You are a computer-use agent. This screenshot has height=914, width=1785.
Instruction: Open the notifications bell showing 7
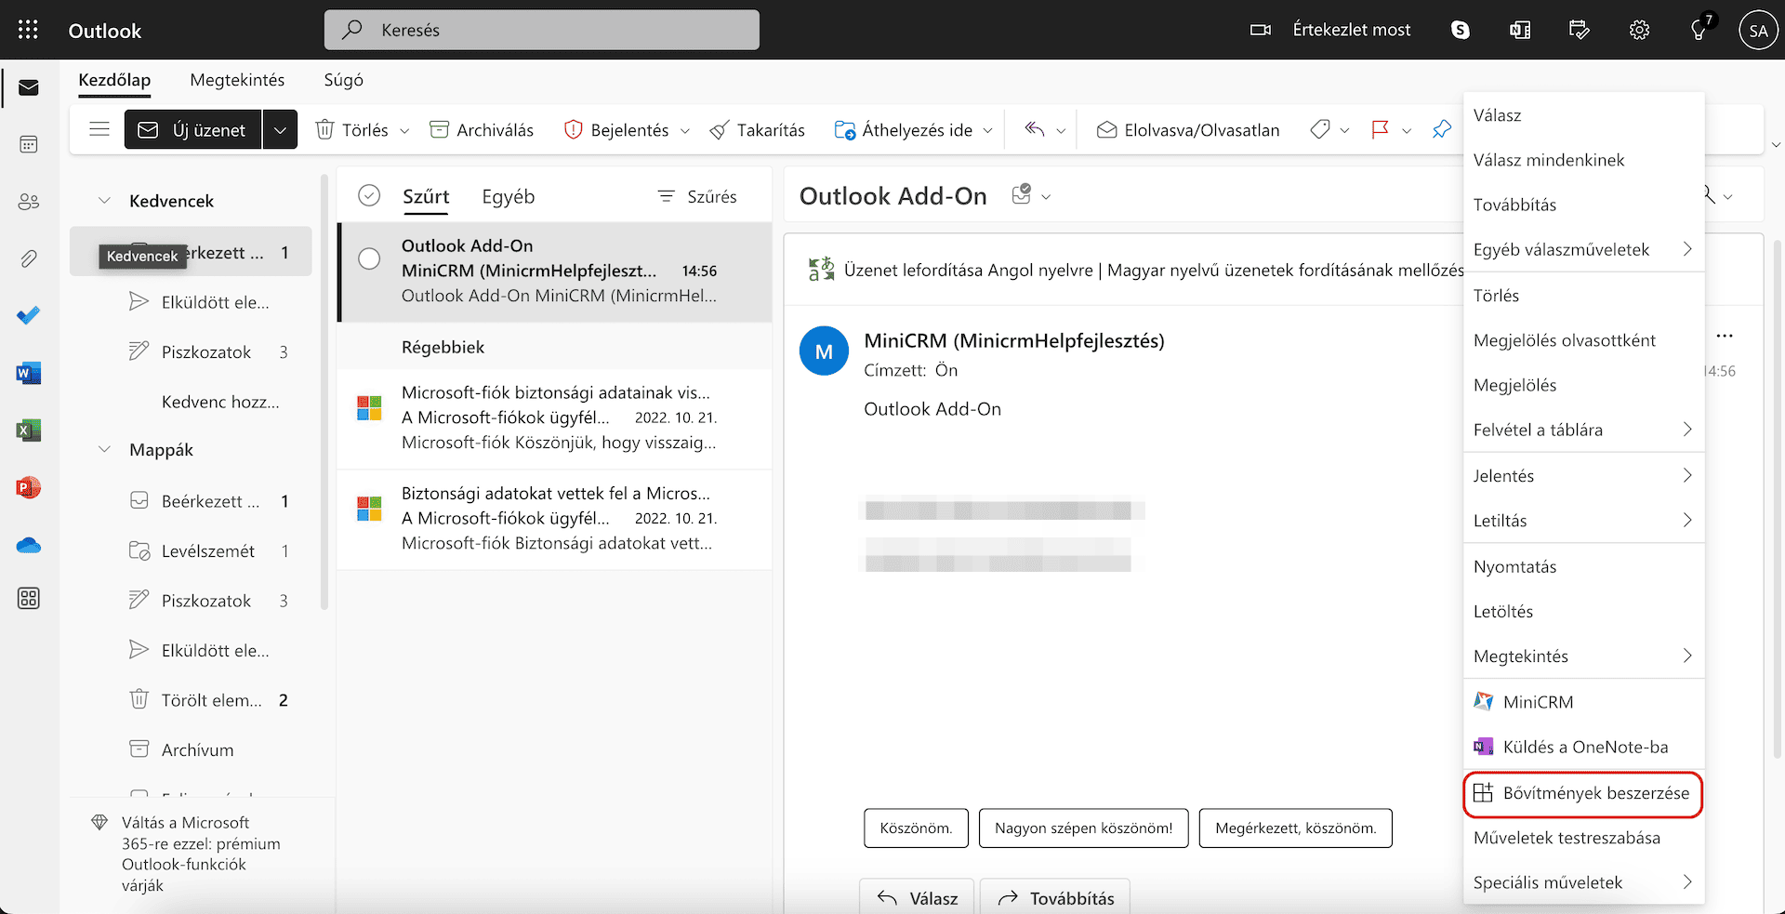[x=1698, y=29]
